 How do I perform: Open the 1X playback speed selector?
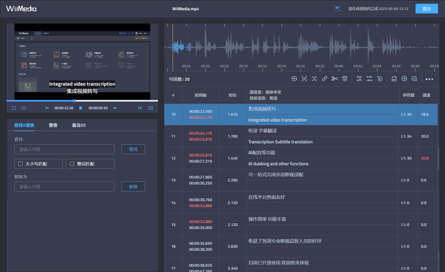pyautogui.click(x=140, y=108)
